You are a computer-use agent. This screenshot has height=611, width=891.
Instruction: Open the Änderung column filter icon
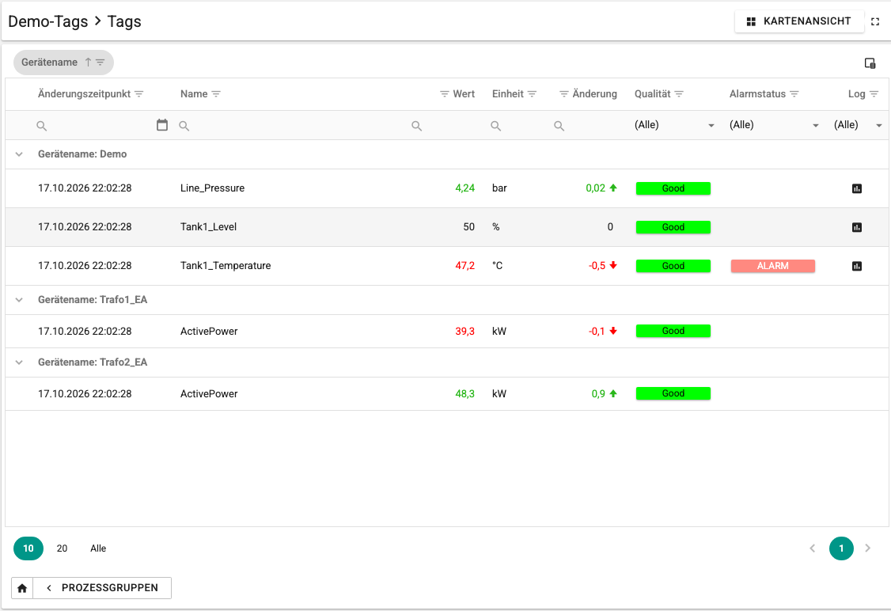[x=563, y=93]
